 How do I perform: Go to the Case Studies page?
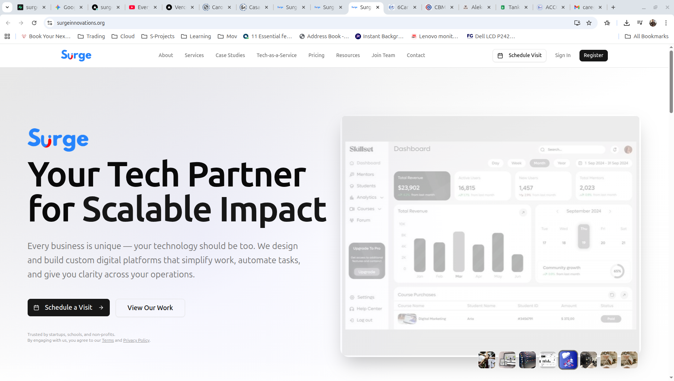pyautogui.click(x=230, y=55)
